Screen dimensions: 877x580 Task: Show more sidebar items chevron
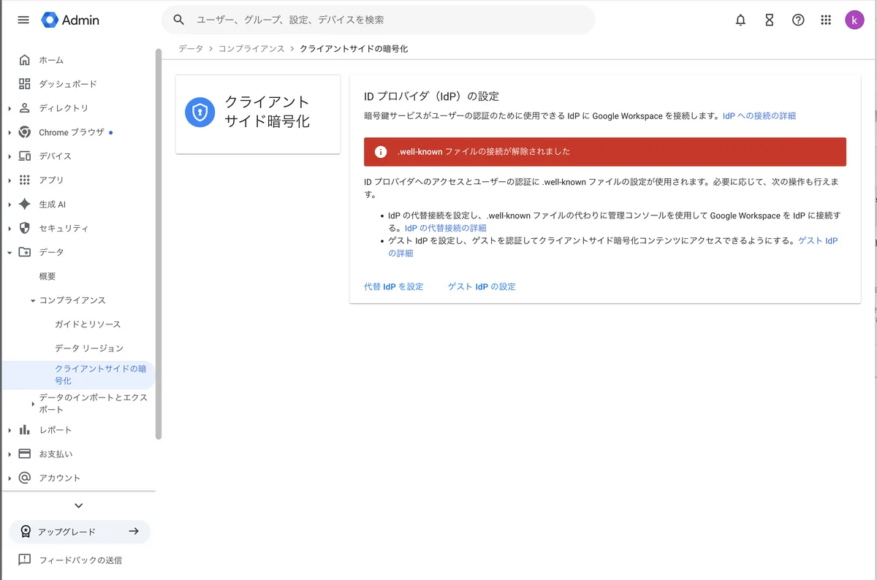coord(79,505)
